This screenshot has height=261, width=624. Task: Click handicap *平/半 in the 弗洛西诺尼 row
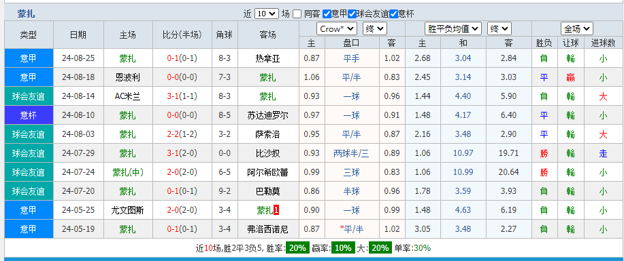pos(351,229)
